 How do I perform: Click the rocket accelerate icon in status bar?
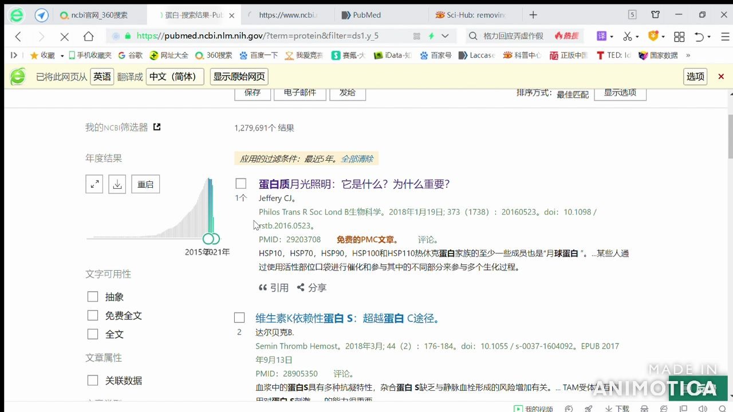[589, 409]
